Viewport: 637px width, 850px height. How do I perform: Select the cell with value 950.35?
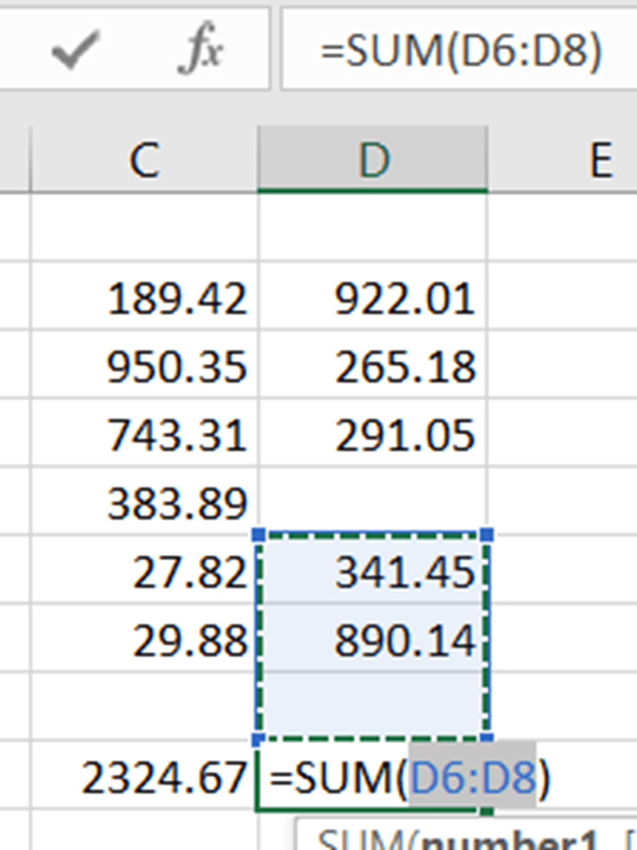177,367
